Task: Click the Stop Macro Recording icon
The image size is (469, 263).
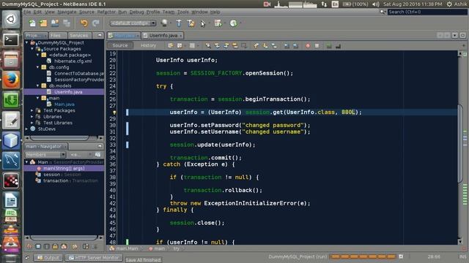Action: [x=317, y=45]
